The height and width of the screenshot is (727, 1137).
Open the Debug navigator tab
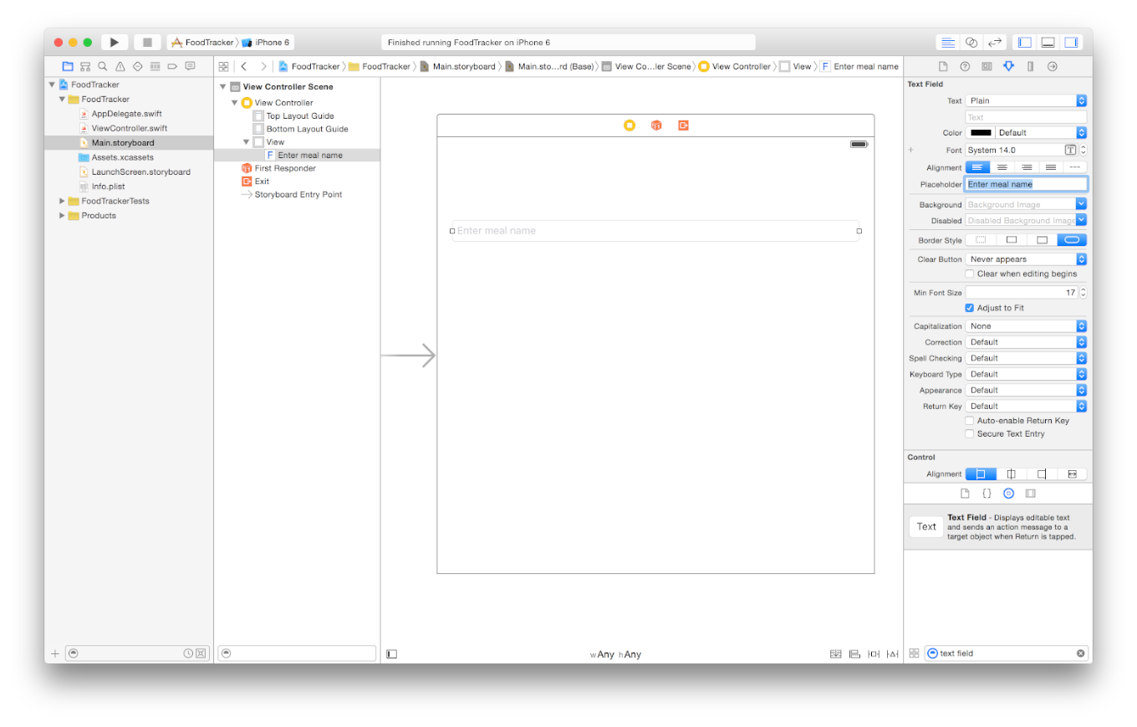click(156, 66)
